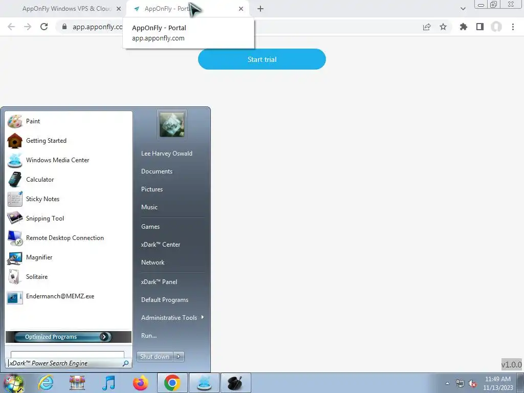Click the Start trial button
524x393 pixels.
261,59
